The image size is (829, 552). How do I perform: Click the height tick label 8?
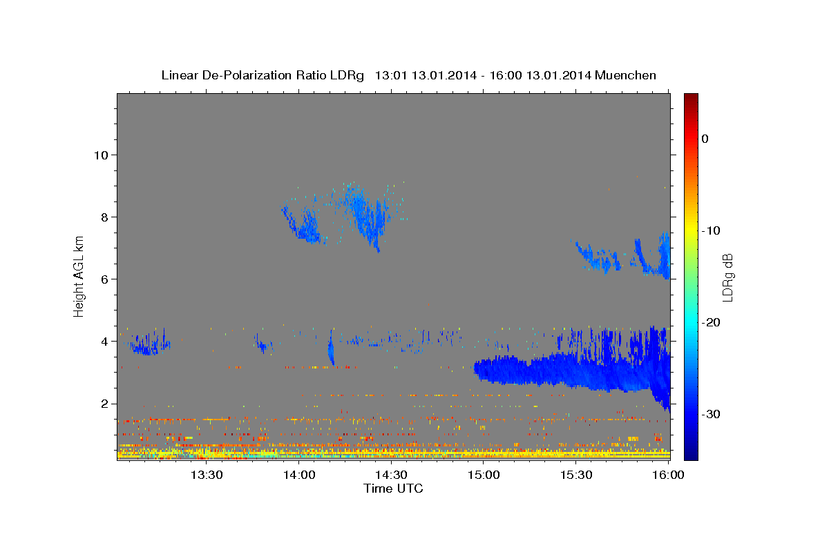pyautogui.click(x=104, y=217)
